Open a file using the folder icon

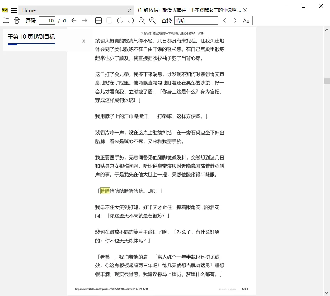point(6,20)
